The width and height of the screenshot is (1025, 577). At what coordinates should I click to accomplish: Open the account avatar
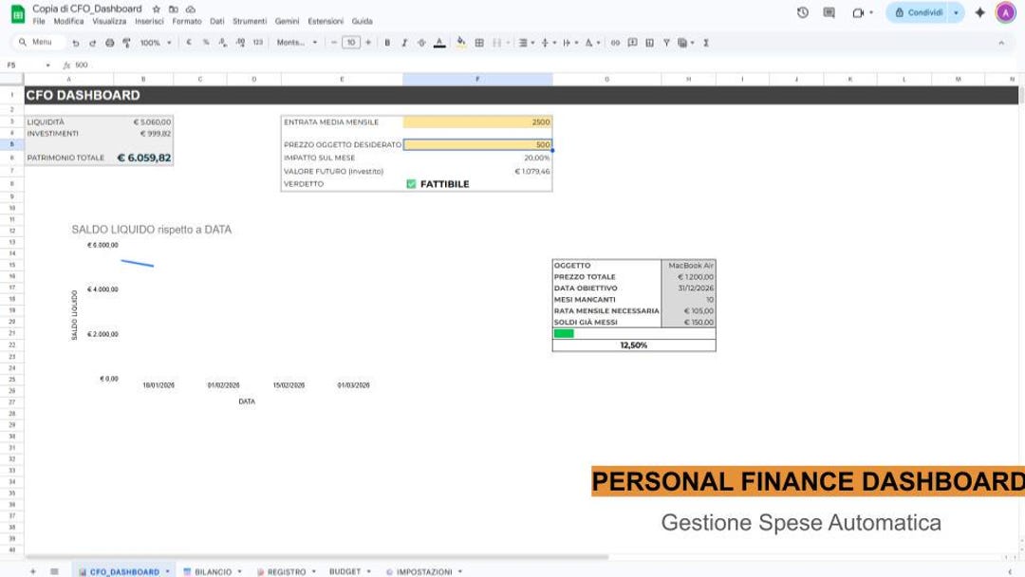1005,12
